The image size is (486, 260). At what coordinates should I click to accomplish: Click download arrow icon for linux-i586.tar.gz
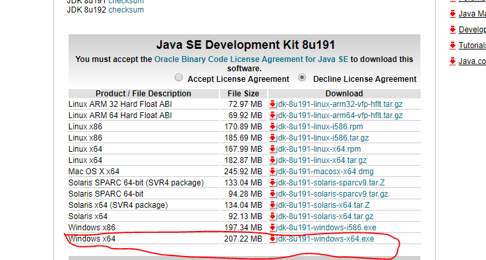click(272, 138)
